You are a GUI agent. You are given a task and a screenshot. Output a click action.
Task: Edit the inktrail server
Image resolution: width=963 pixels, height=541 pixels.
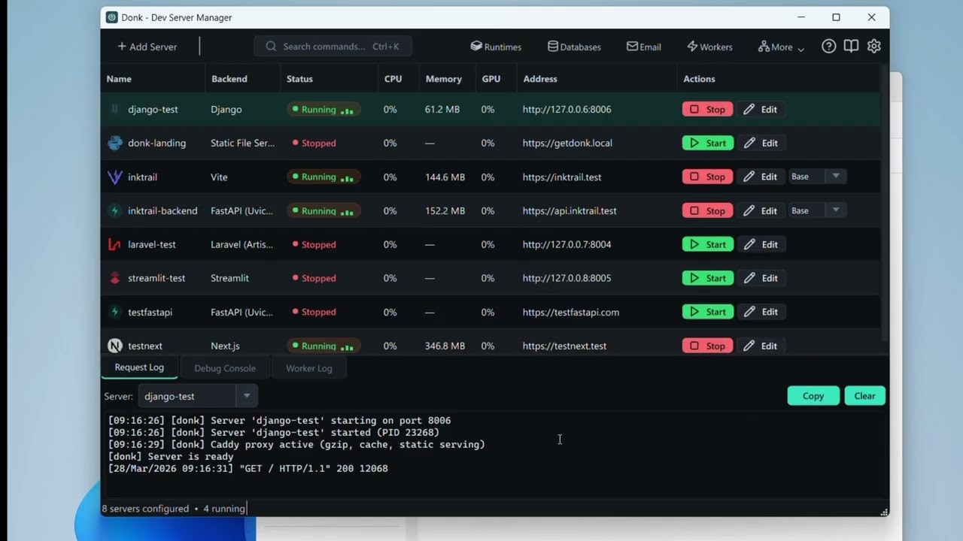761,177
